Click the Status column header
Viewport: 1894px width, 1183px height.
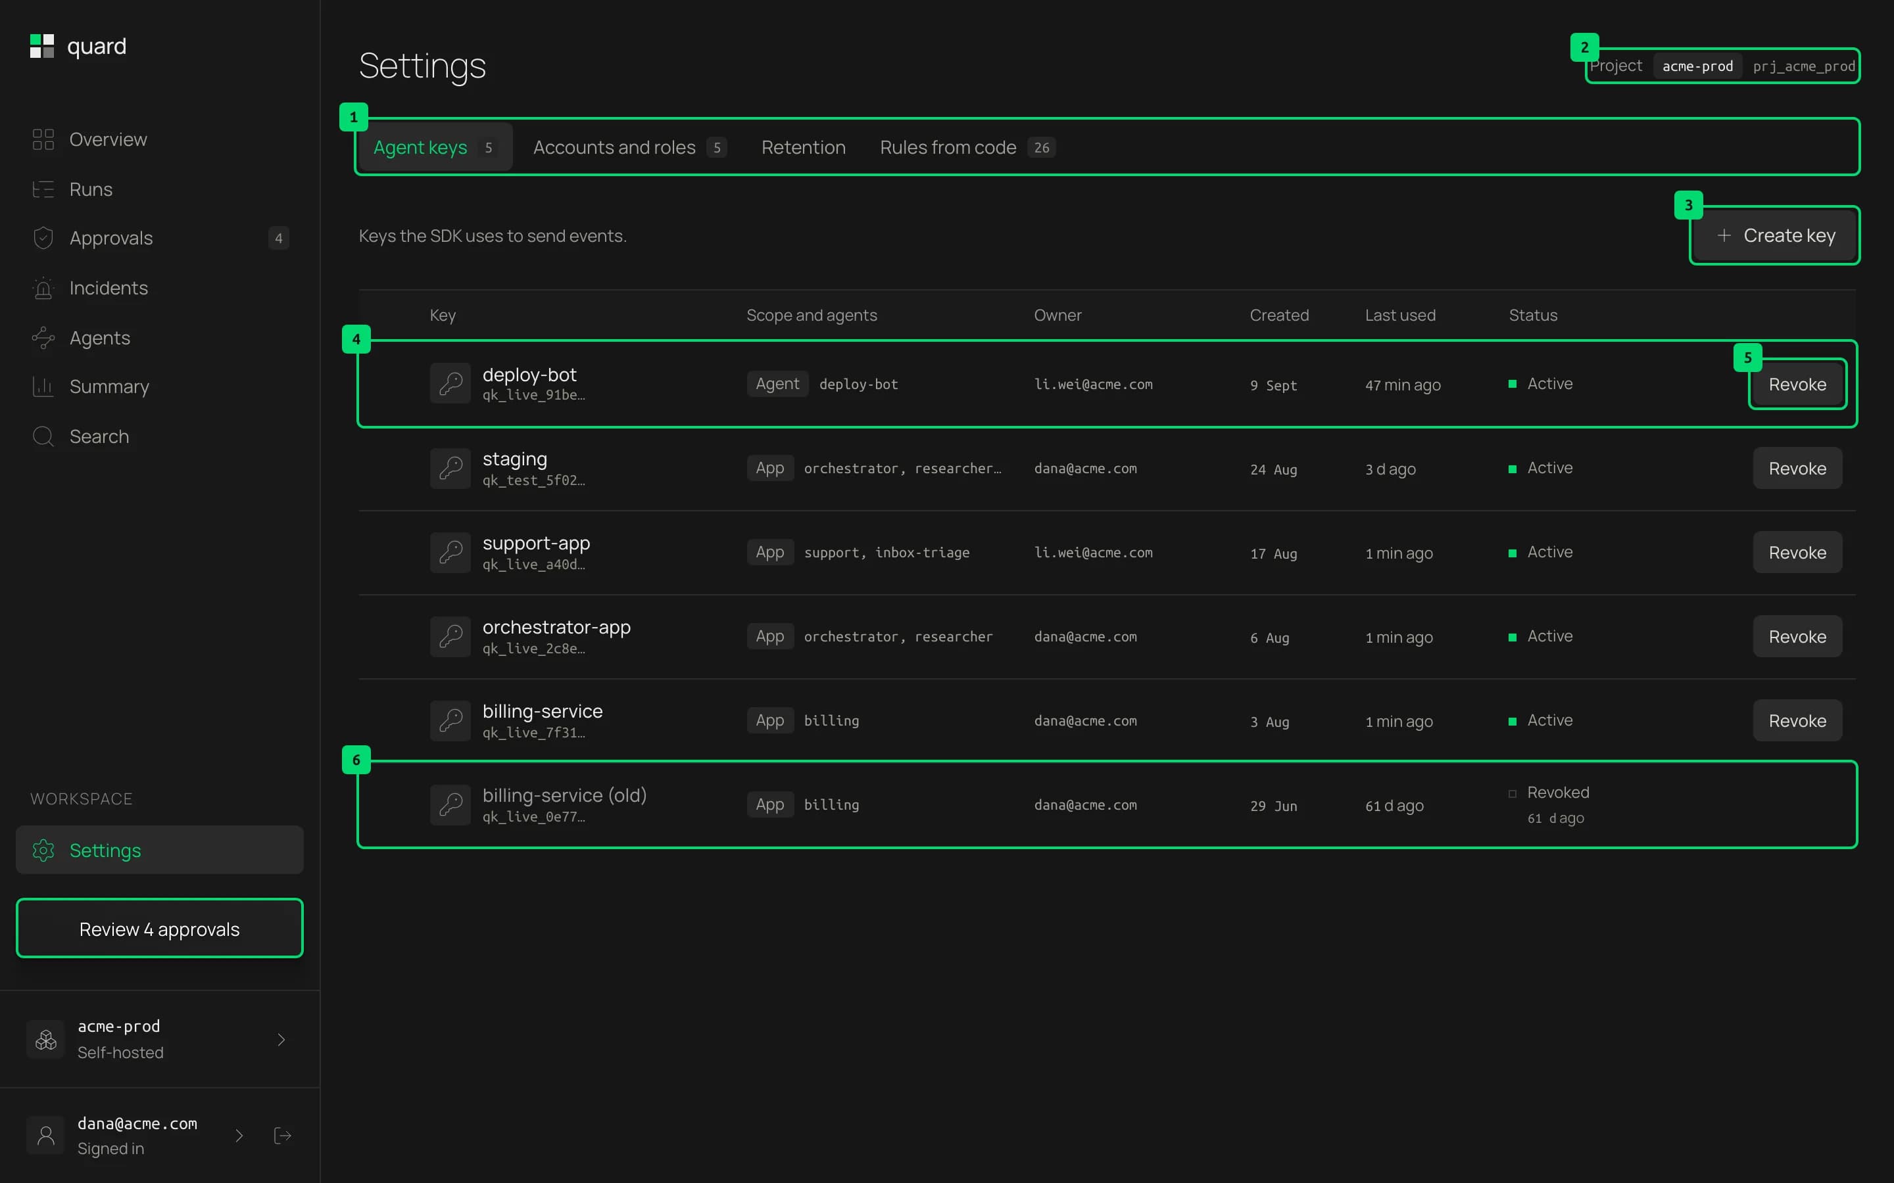[x=1532, y=315]
